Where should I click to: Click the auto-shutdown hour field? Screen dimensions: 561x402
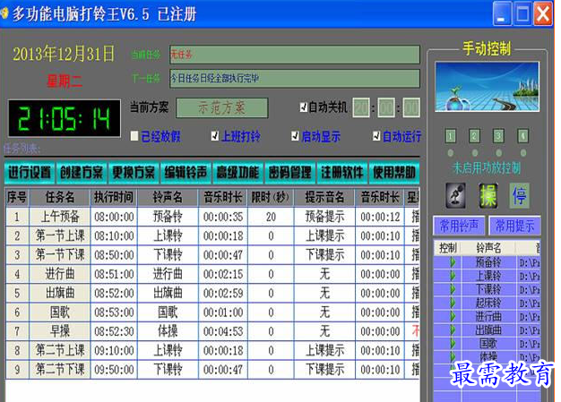pos(361,107)
